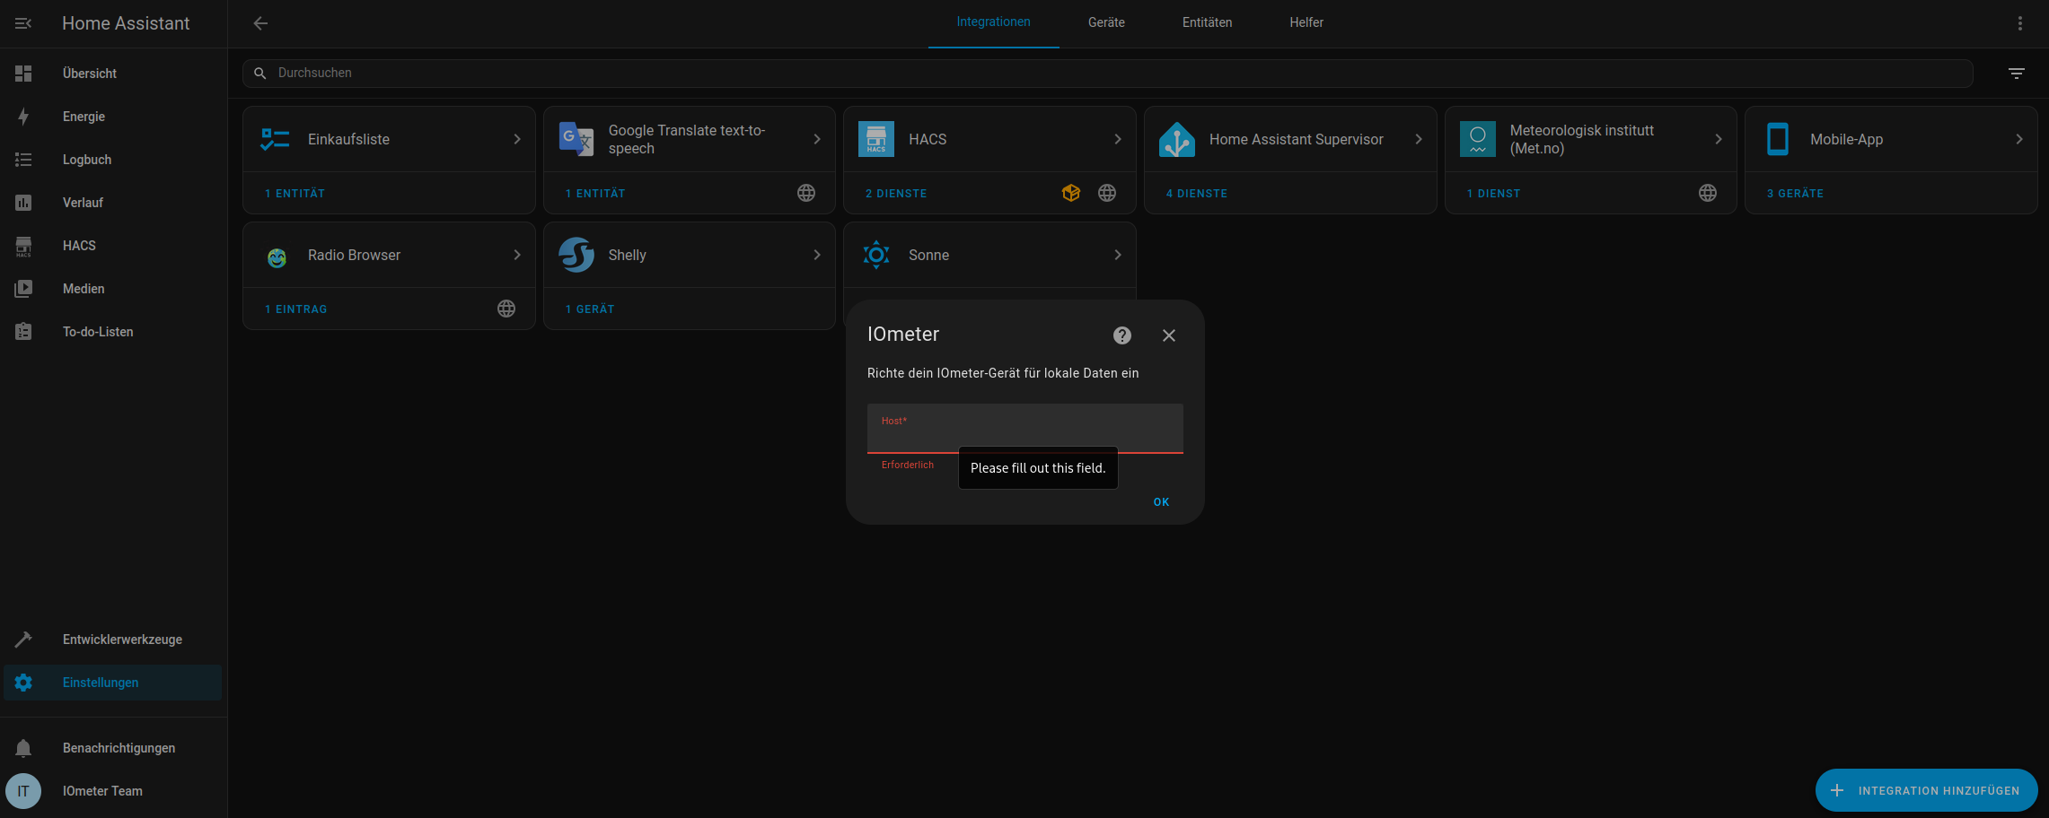This screenshot has height=818, width=2049.
Task: Click the Shelly logo icon
Action: (x=576, y=255)
